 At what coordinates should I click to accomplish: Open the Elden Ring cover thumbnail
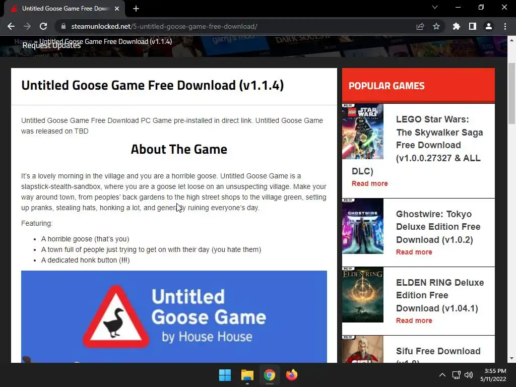click(363, 294)
